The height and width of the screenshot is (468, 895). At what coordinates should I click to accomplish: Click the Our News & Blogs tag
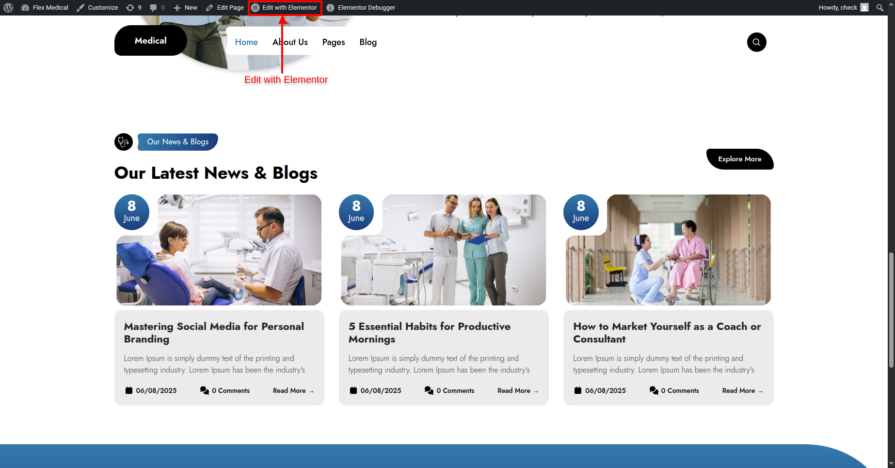pos(178,142)
